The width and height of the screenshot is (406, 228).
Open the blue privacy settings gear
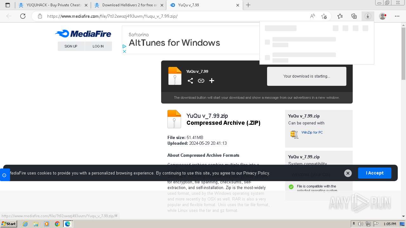click(4, 175)
